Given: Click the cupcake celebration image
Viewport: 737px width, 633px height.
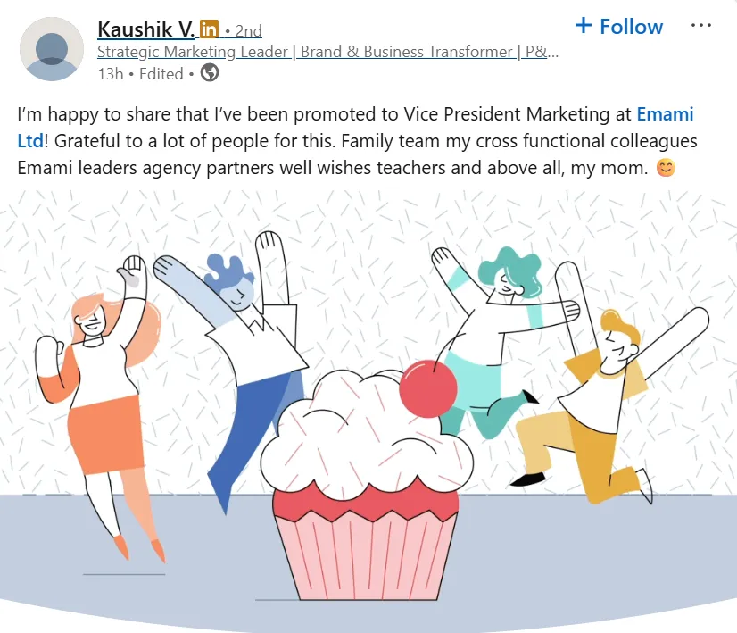Looking at the screenshot, I should tap(368, 411).
